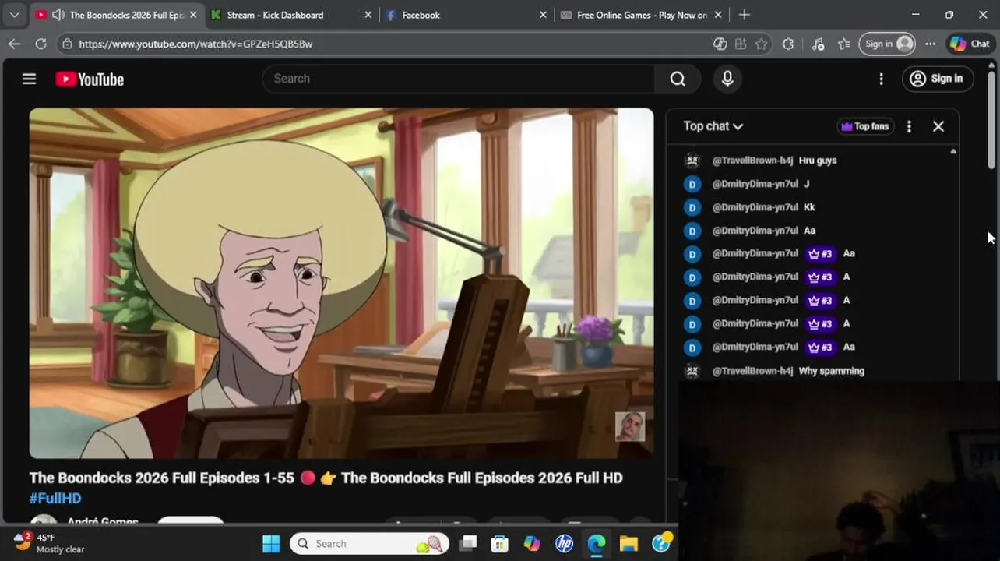Open the weather widget showing 45°F

49,543
